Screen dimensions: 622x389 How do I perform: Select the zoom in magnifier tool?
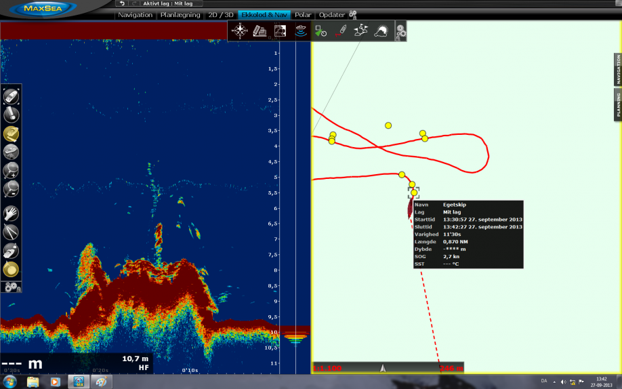[11, 171]
